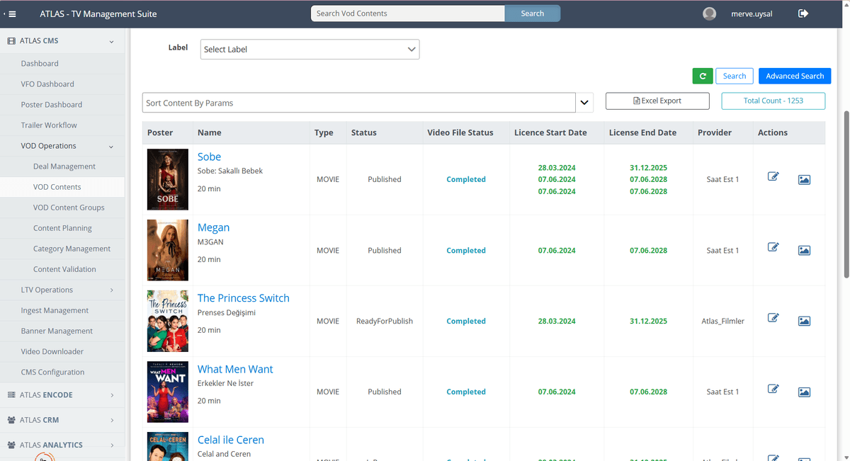Open the Deal Management sidebar item
850x461 pixels.
[x=62, y=166]
